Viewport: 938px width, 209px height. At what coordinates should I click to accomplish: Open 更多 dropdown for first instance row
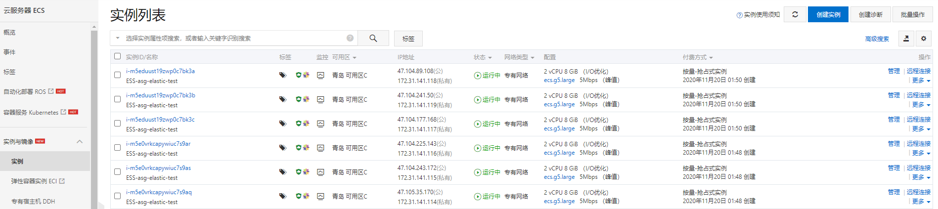(x=921, y=81)
